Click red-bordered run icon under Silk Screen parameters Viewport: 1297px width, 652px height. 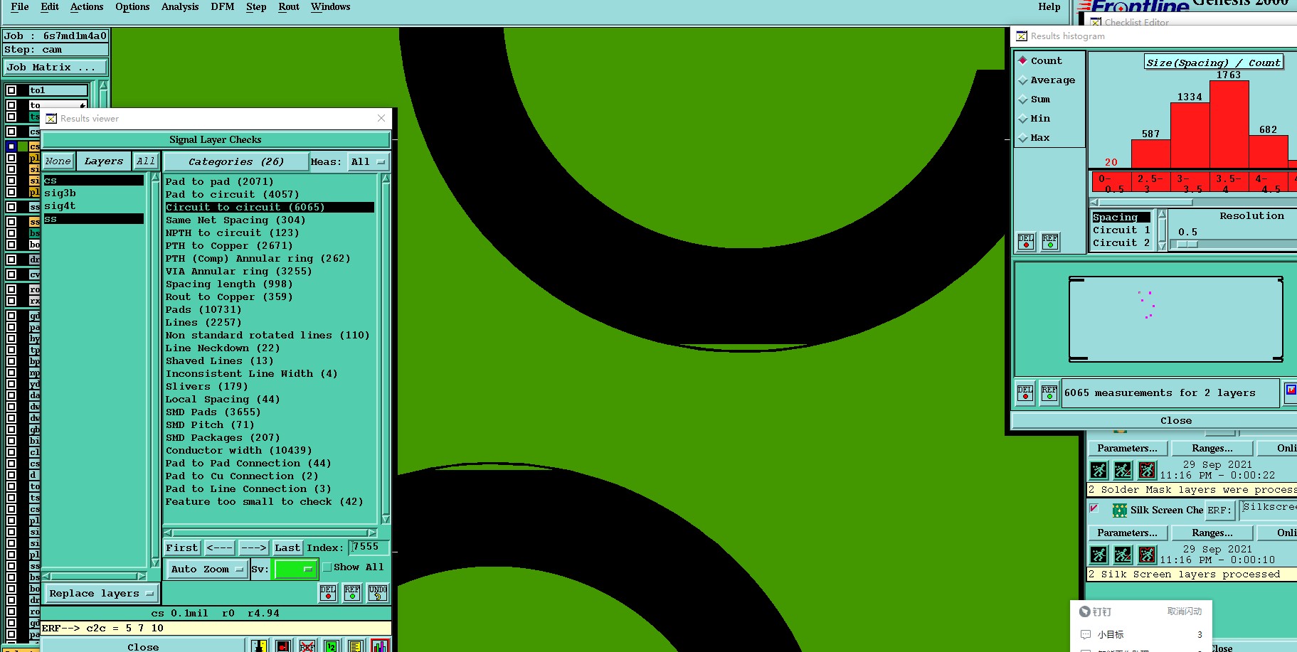pyautogui.click(x=1148, y=555)
